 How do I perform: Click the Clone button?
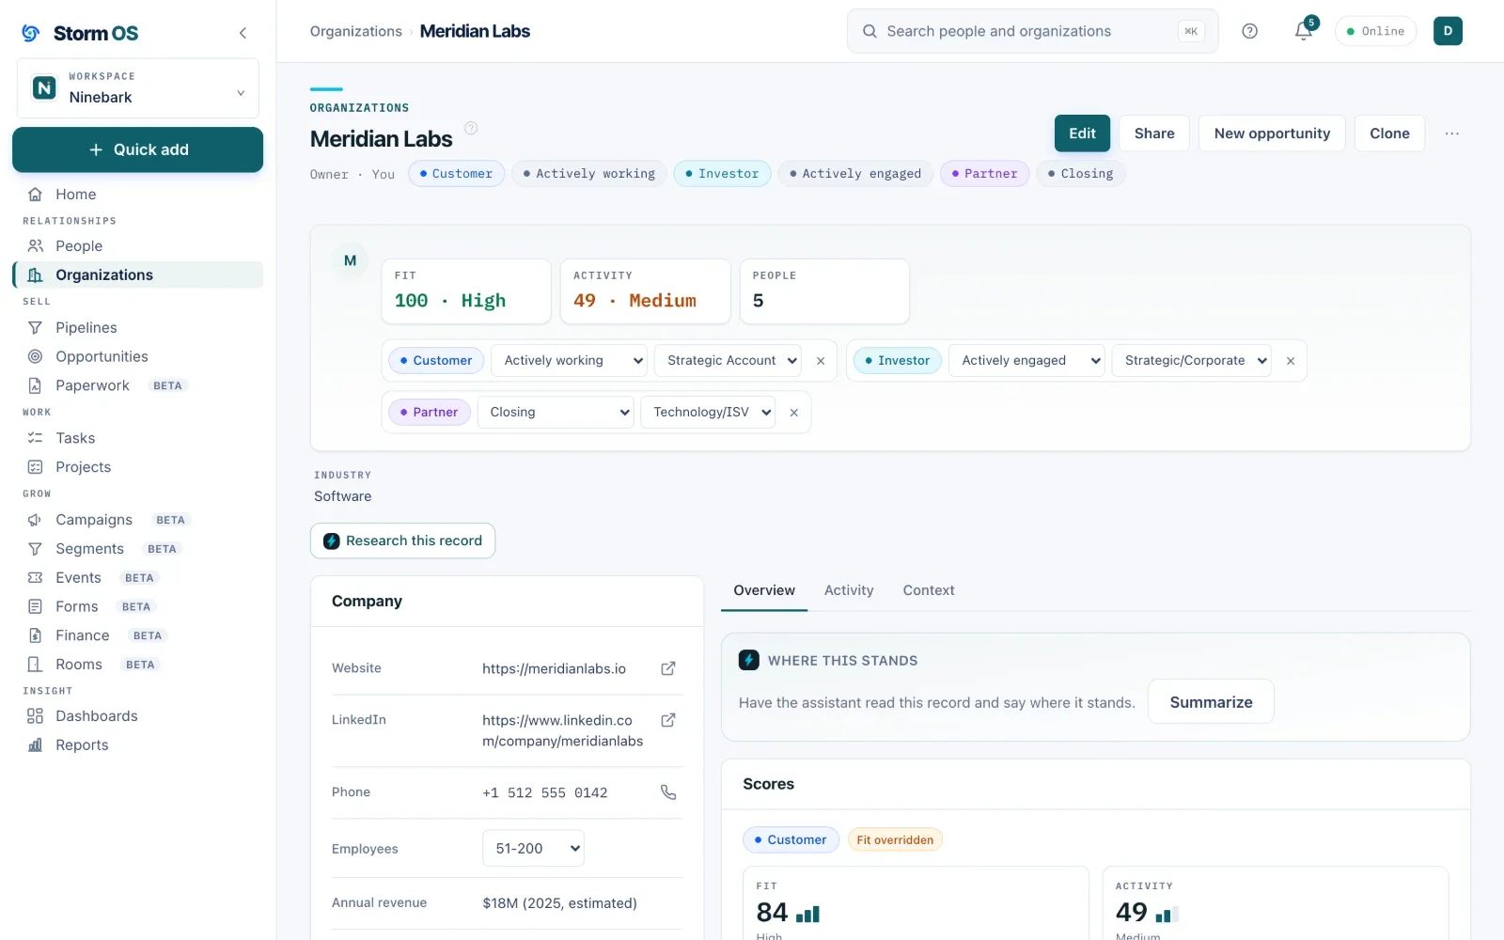[x=1389, y=133]
